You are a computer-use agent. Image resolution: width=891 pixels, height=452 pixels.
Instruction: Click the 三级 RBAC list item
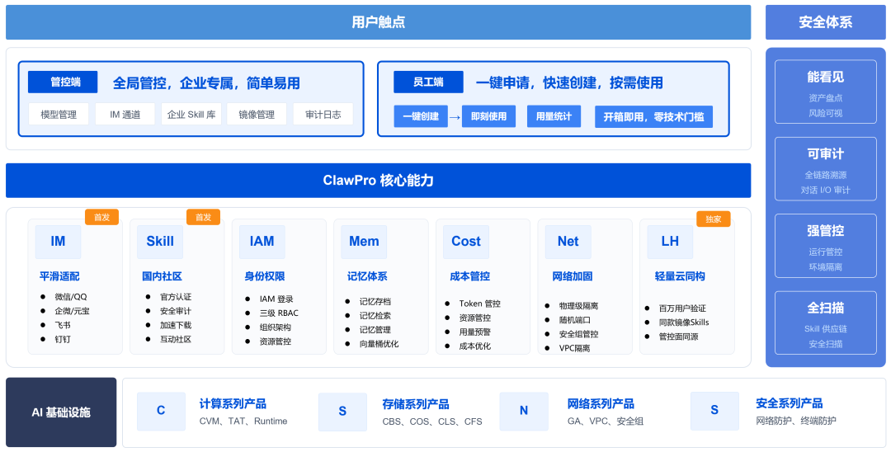point(279,313)
